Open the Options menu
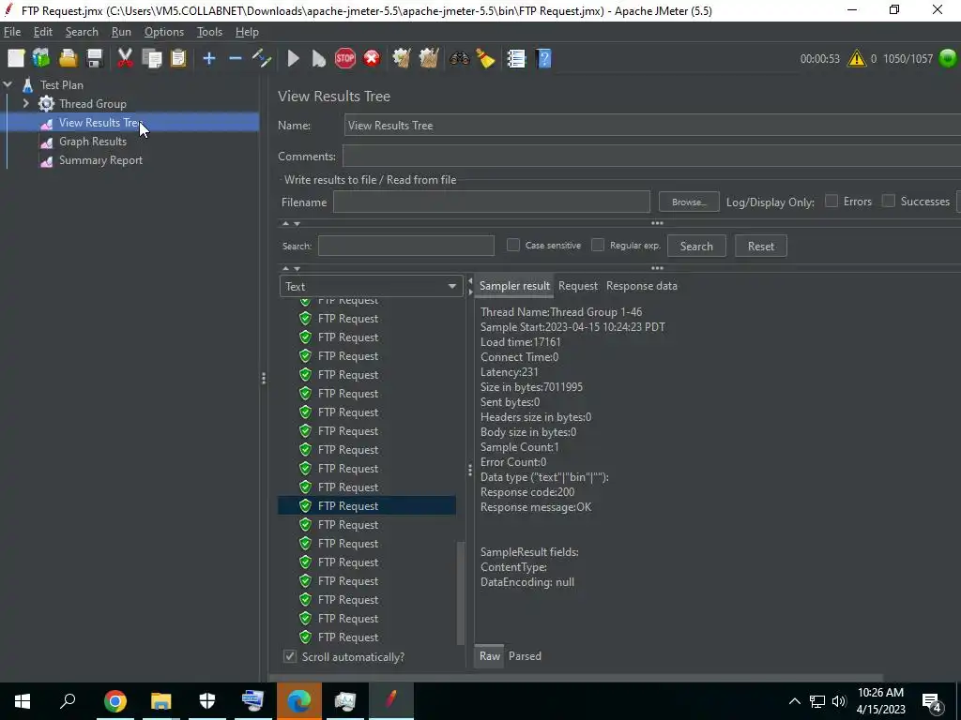Screen dimensions: 961x720 coord(163,32)
